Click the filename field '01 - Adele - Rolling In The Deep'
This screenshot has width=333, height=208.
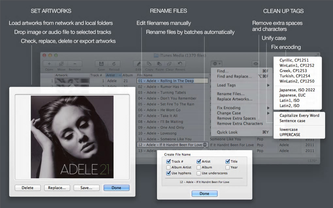coord(172,81)
